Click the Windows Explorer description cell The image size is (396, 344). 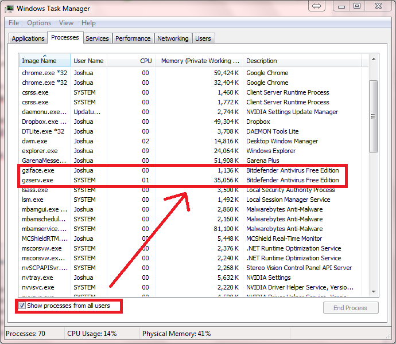(271, 151)
